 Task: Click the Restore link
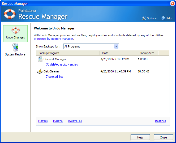tap(161, 121)
